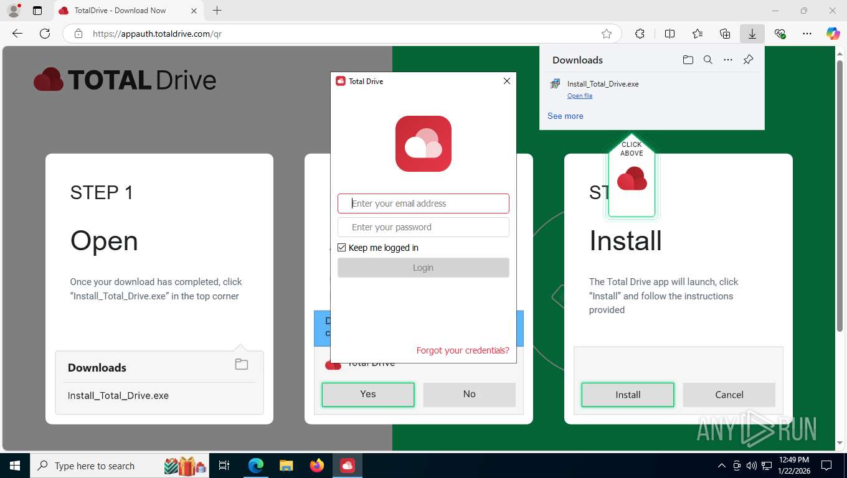Click the Cancel button on the page

pyautogui.click(x=729, y=395)
